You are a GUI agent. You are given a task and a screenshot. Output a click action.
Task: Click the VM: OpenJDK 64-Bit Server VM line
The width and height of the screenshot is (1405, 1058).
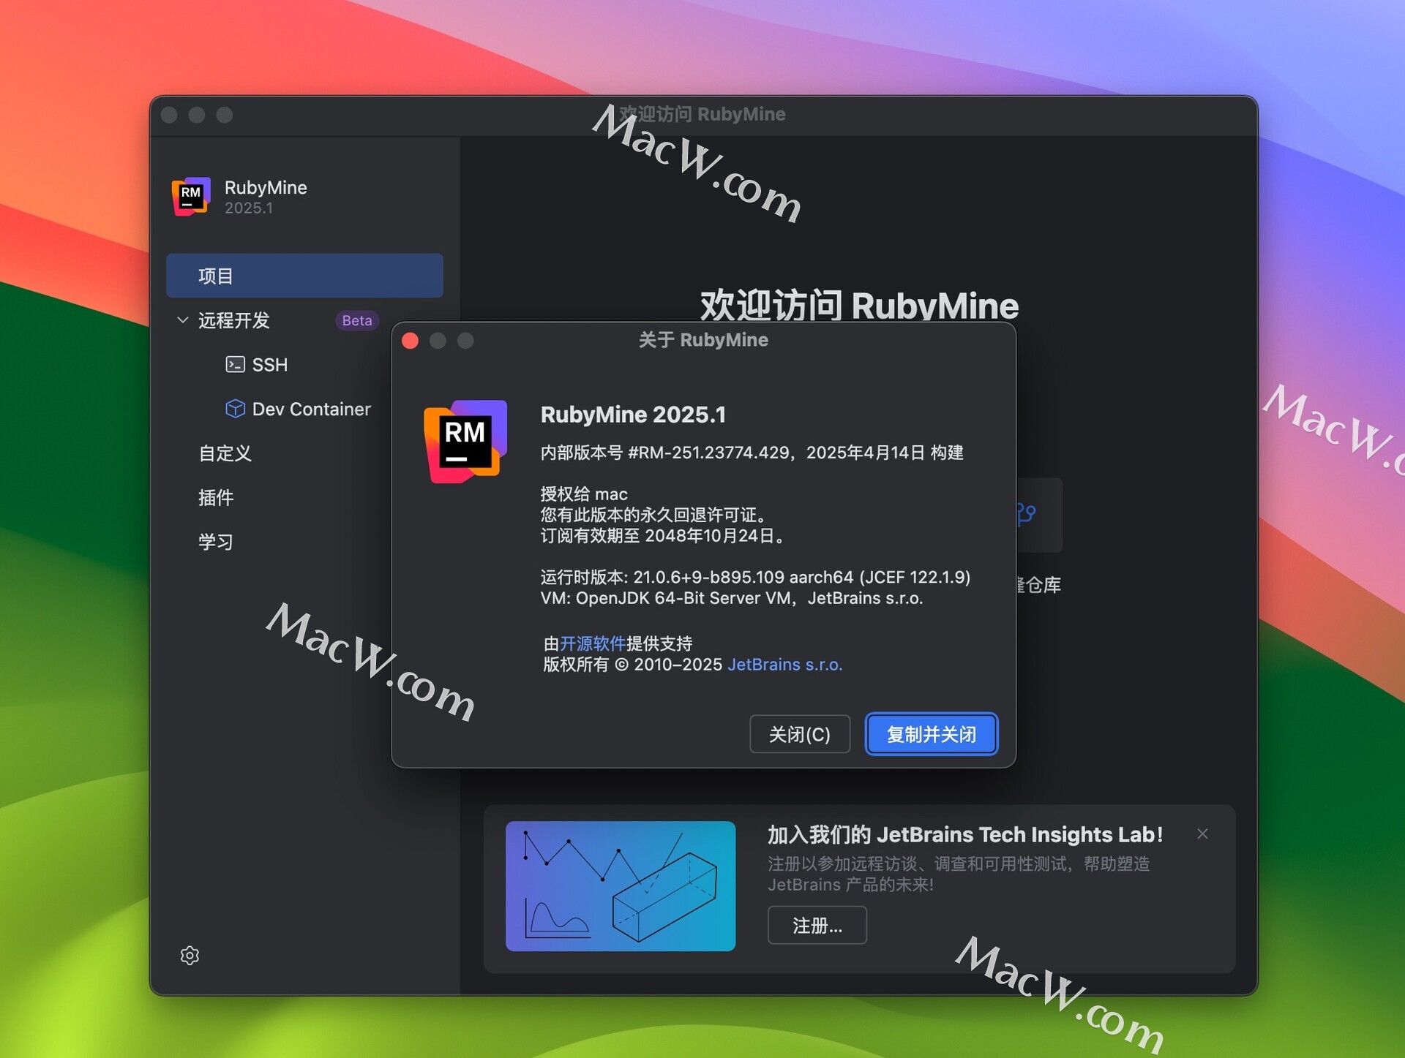(x=731, y=598)
